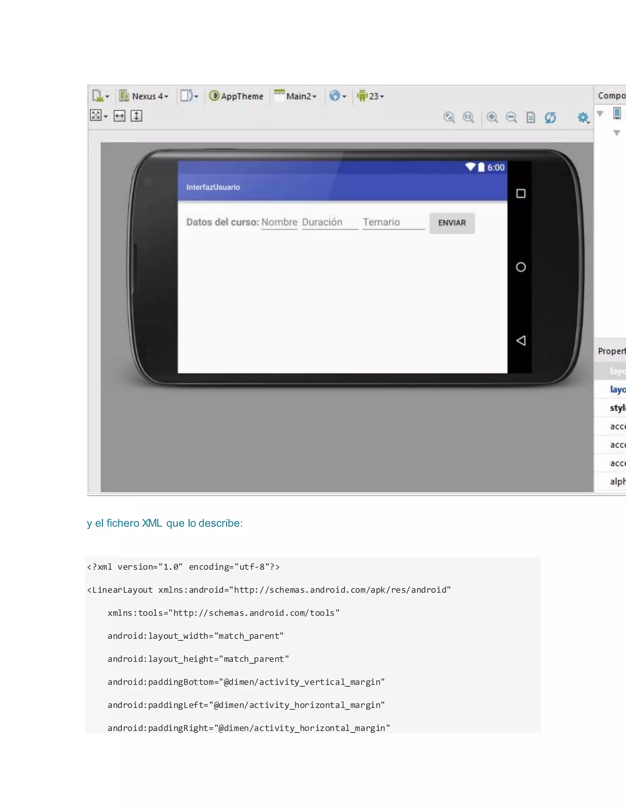Image resolution: width=626 pixels, height=810 pixels.
Task: Click the Properties panel header
Action: click(x=610, y=351)
